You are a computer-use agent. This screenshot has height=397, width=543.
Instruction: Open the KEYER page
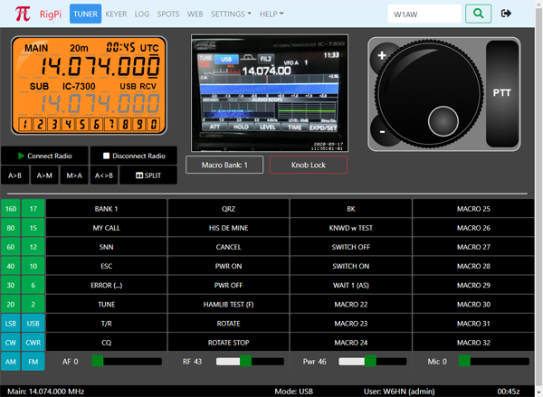click(116, 14)
